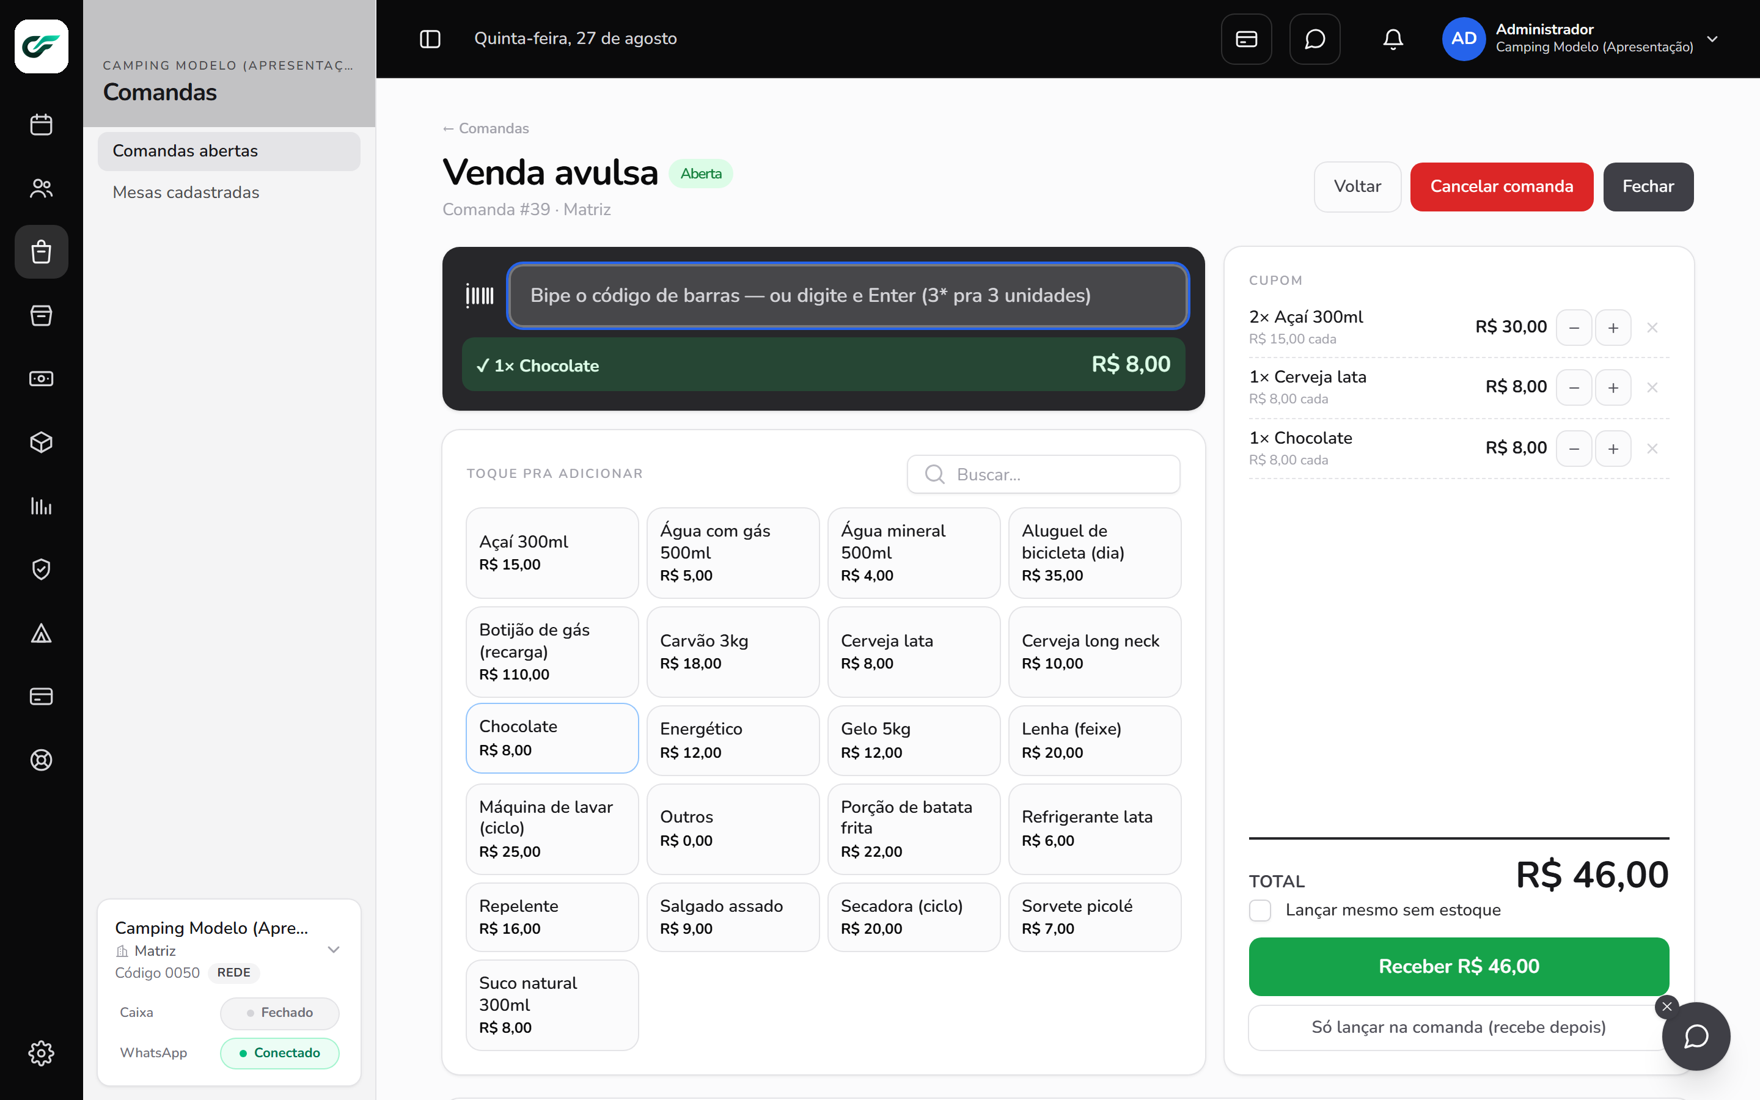Add 'Sorvete picolé' product tile
The height and width of the screenshot is (1100, 1760).
pyautogui.click(x=1094, y=917)
